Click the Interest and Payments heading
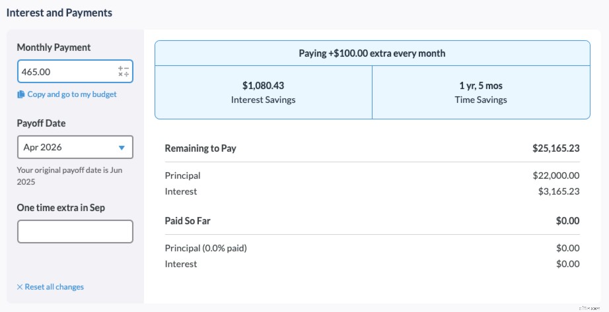 pyautogui.click(x=59, y=13)
